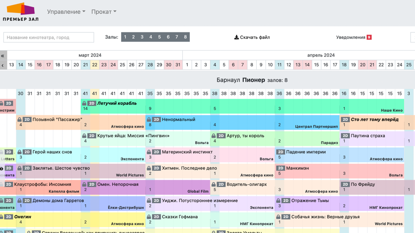415x233 pixels.
Task: Click the lock icon on Ненормальный
Action: pyautogui.click(x=149, y=120)
